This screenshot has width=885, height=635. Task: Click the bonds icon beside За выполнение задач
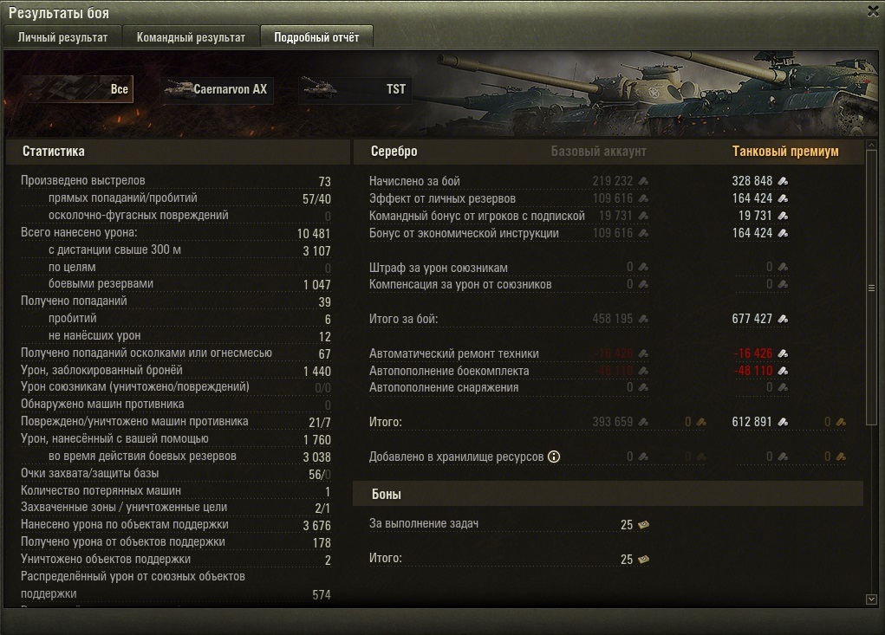pos(643,525)
